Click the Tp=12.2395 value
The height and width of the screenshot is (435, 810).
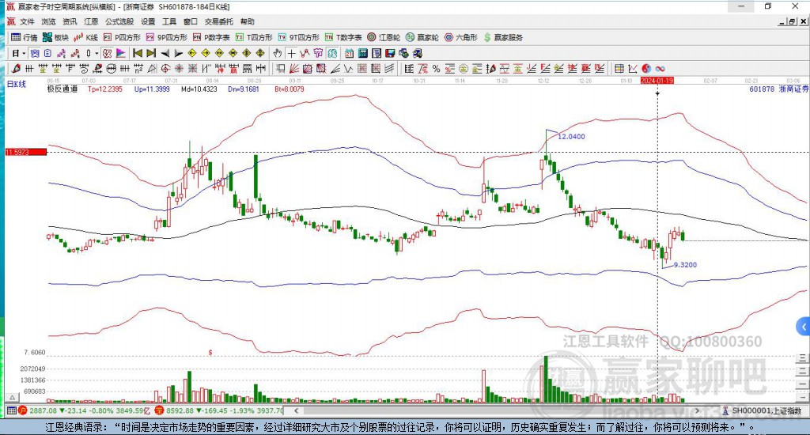coord(105,89)
